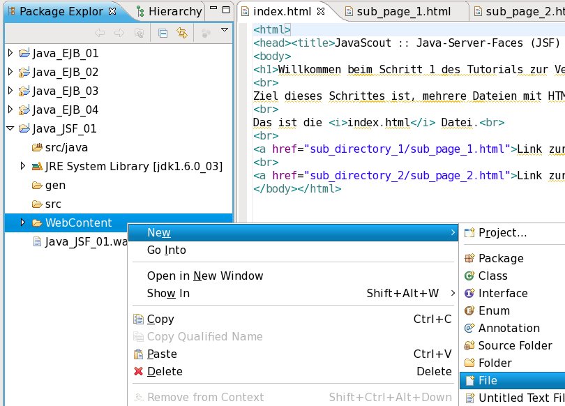The width and height of the screenshot is (565, 406).
Task: Click the Package icon in New submenu
Action: [x=469, y=259]
